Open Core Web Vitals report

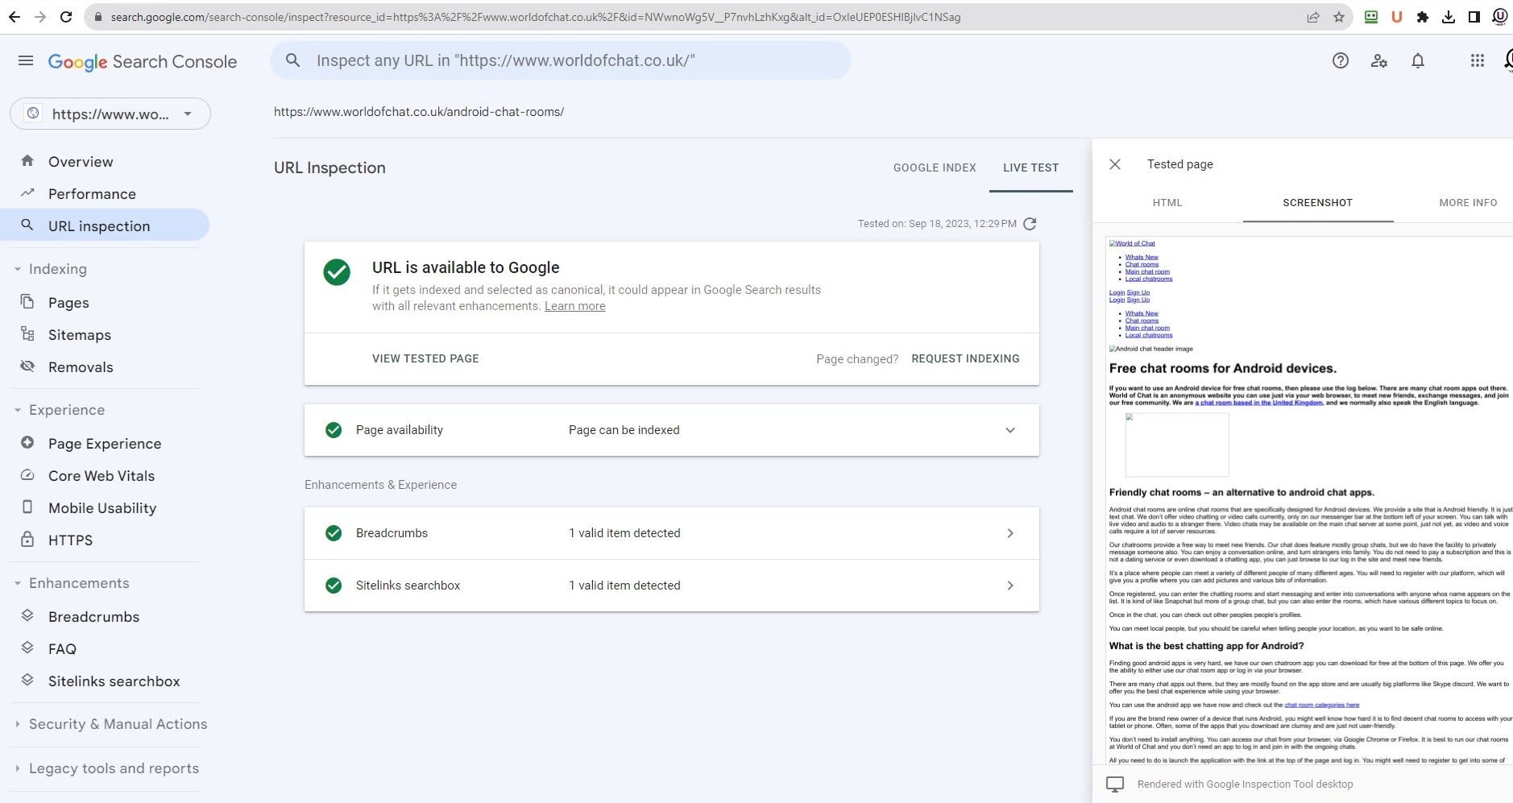[102, 476]
